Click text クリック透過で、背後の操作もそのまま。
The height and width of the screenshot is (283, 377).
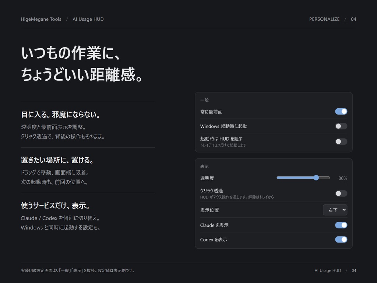coord(63,136)
